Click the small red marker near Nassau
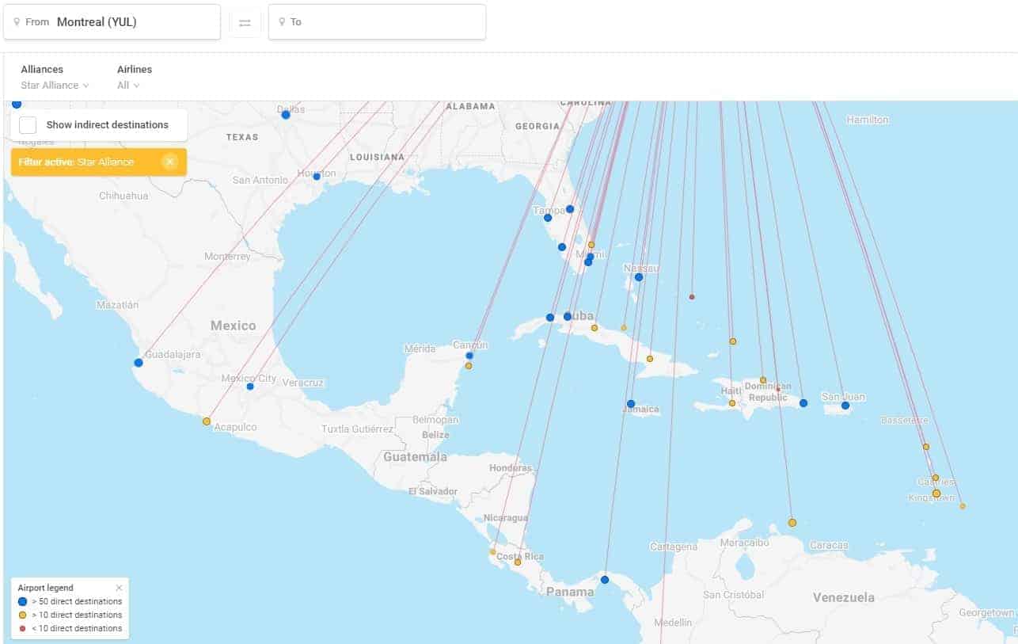 coord(692,297)
